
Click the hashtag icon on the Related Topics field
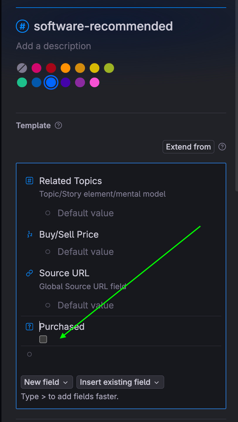click(29, 181)
